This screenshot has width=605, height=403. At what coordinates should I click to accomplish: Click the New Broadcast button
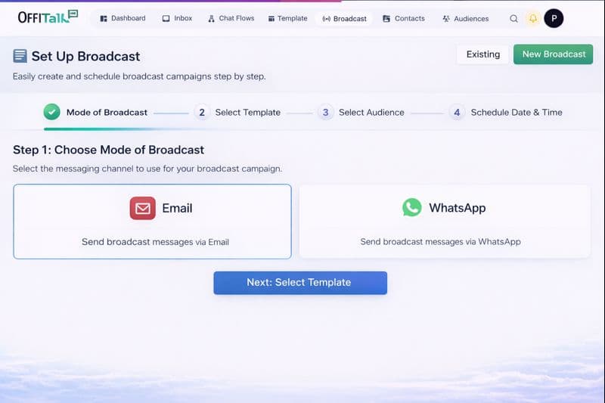554,54
